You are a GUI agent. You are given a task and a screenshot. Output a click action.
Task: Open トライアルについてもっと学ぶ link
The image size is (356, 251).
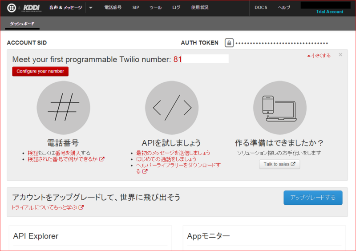(44, 207)
